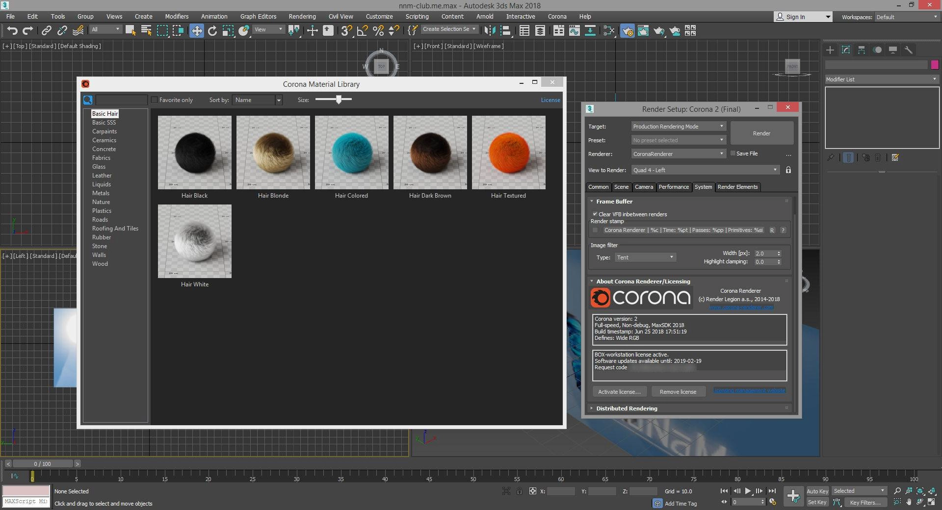This screenshot has width=942, height=510.
Task: Click the Key Filters button
Action: point(865,502)
